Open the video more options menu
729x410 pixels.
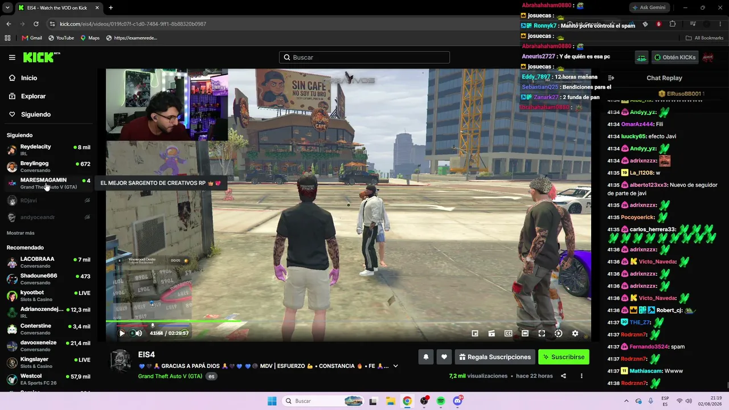(581, 376)
